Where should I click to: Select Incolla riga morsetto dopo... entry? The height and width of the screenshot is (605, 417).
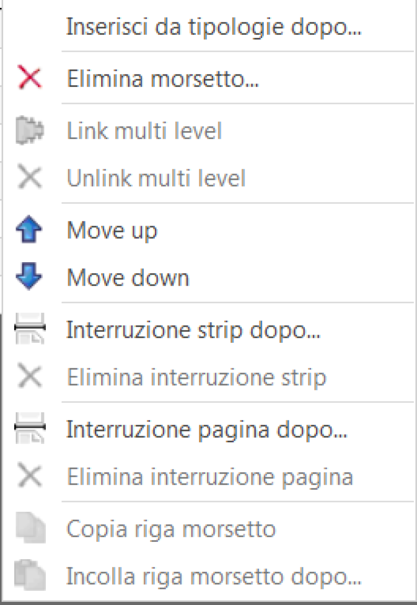[x=214, y=576]
